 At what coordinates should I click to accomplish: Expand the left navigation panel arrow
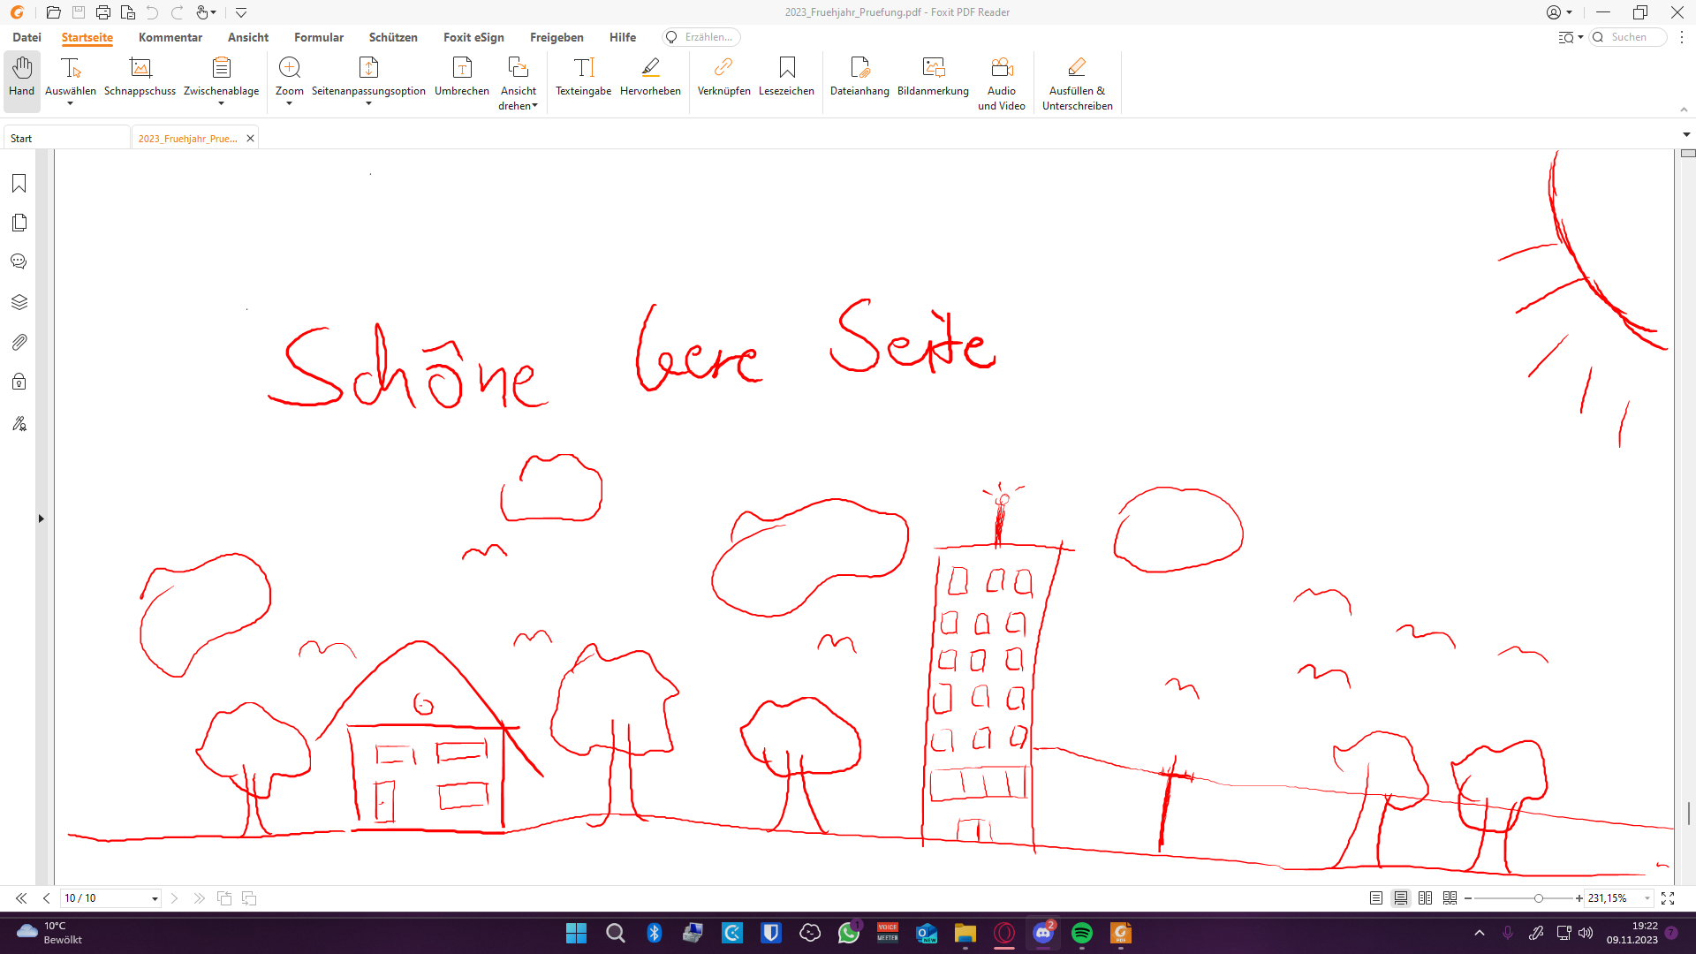pos(41,519)
